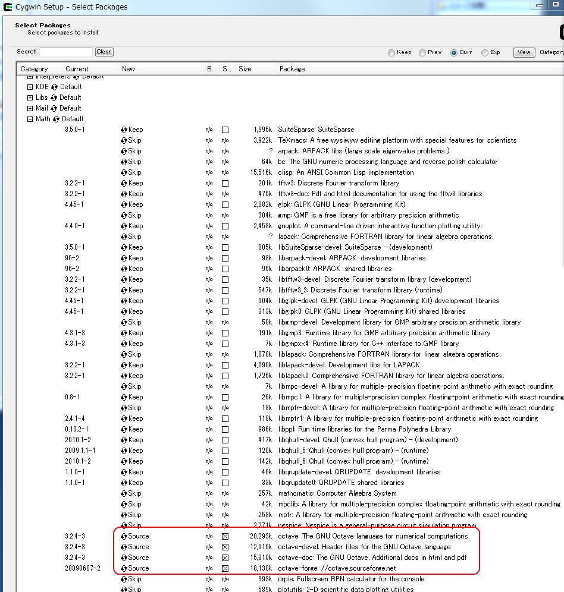Expand the Libs category
Image resolution: width=564 pixels, height=592 pixels.
[30, 98]
